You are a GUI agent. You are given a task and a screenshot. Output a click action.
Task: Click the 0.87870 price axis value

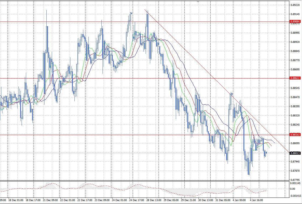(x=295, y=171)
